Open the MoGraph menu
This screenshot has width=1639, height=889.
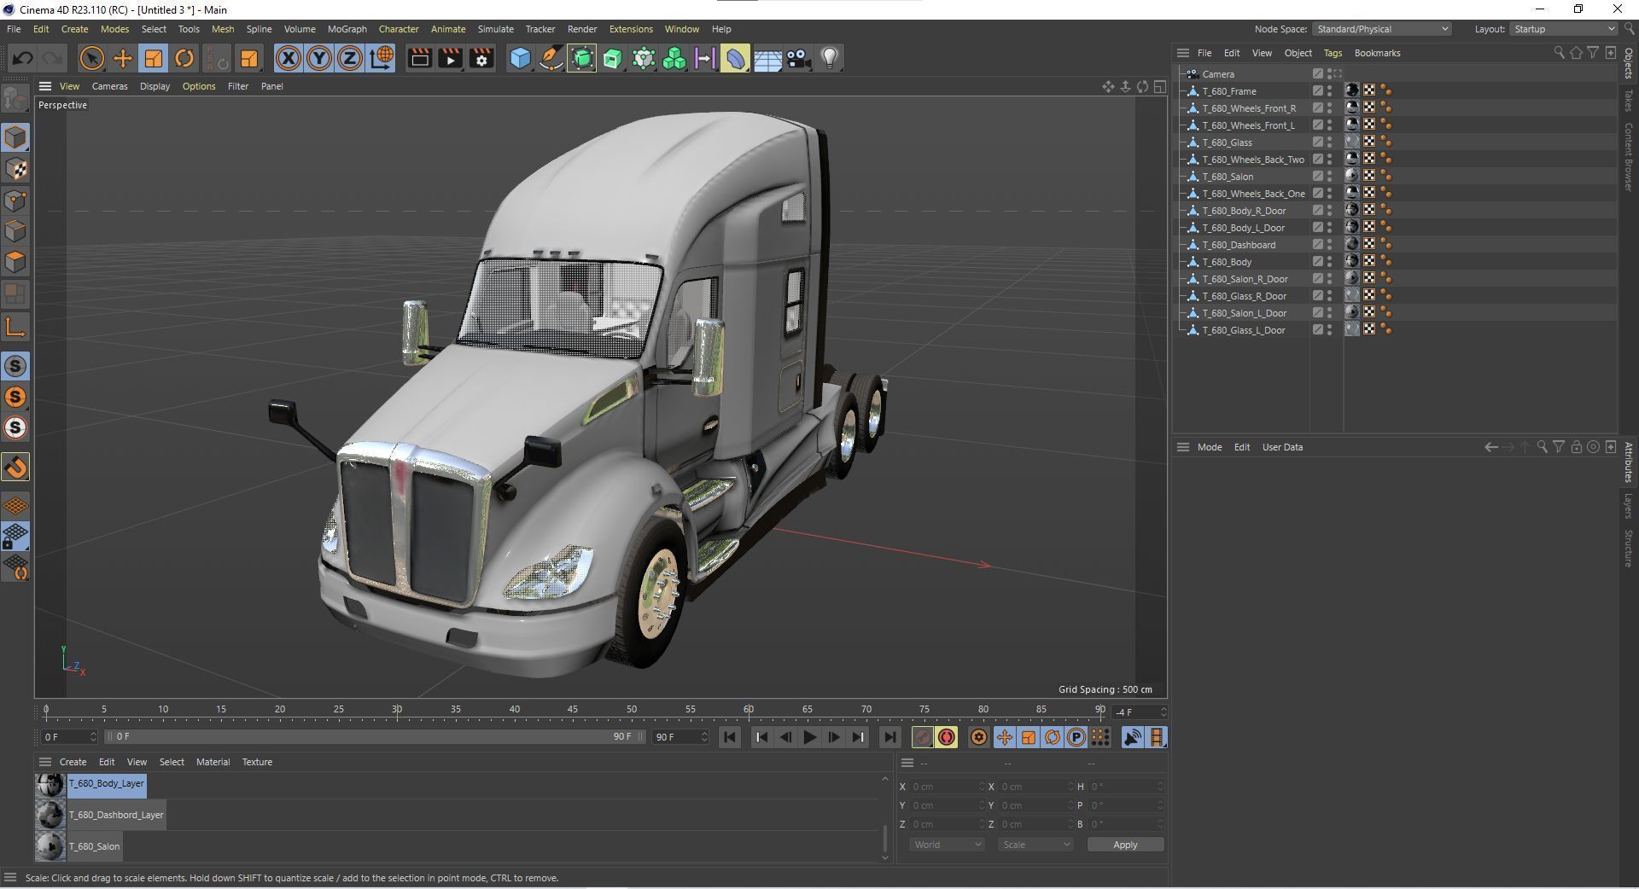pyautogui.click(x=347, y=29)
